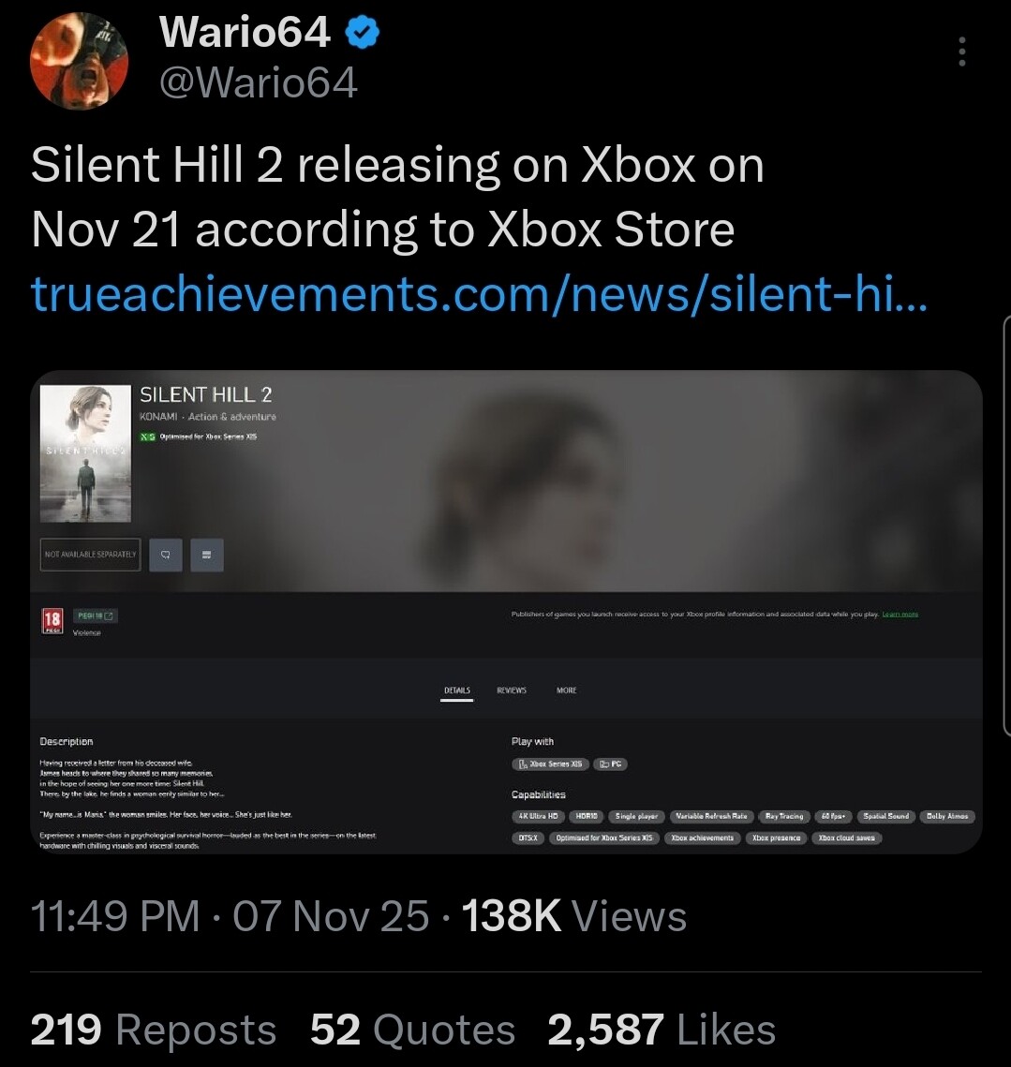This screenshot has height=1067, width=1011.
Task: Open the trueachievements.com news link
Action: pos(480,292)
